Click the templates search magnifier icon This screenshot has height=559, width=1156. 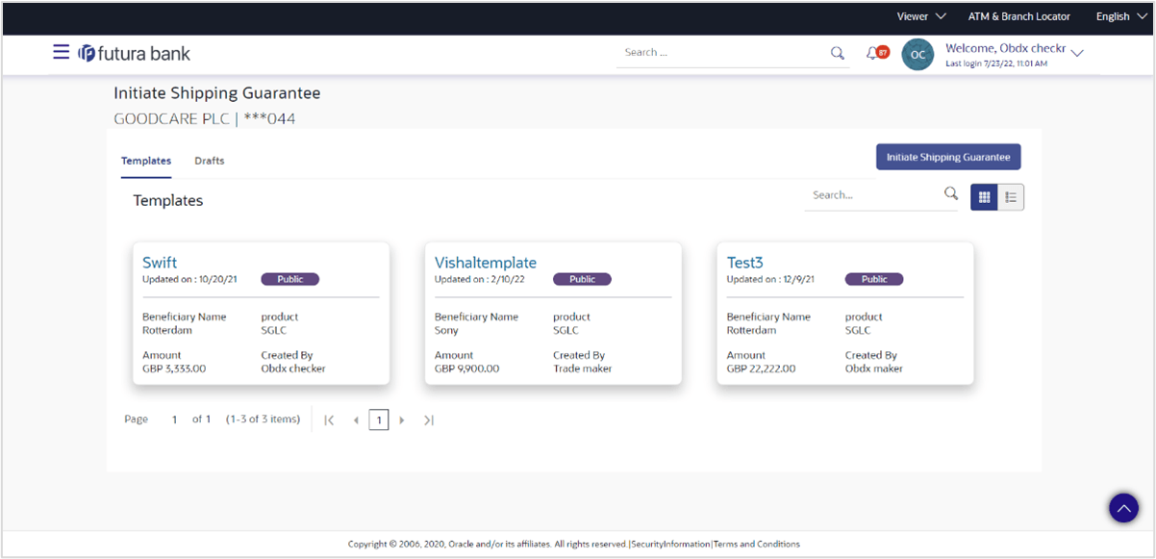(951, 193)
